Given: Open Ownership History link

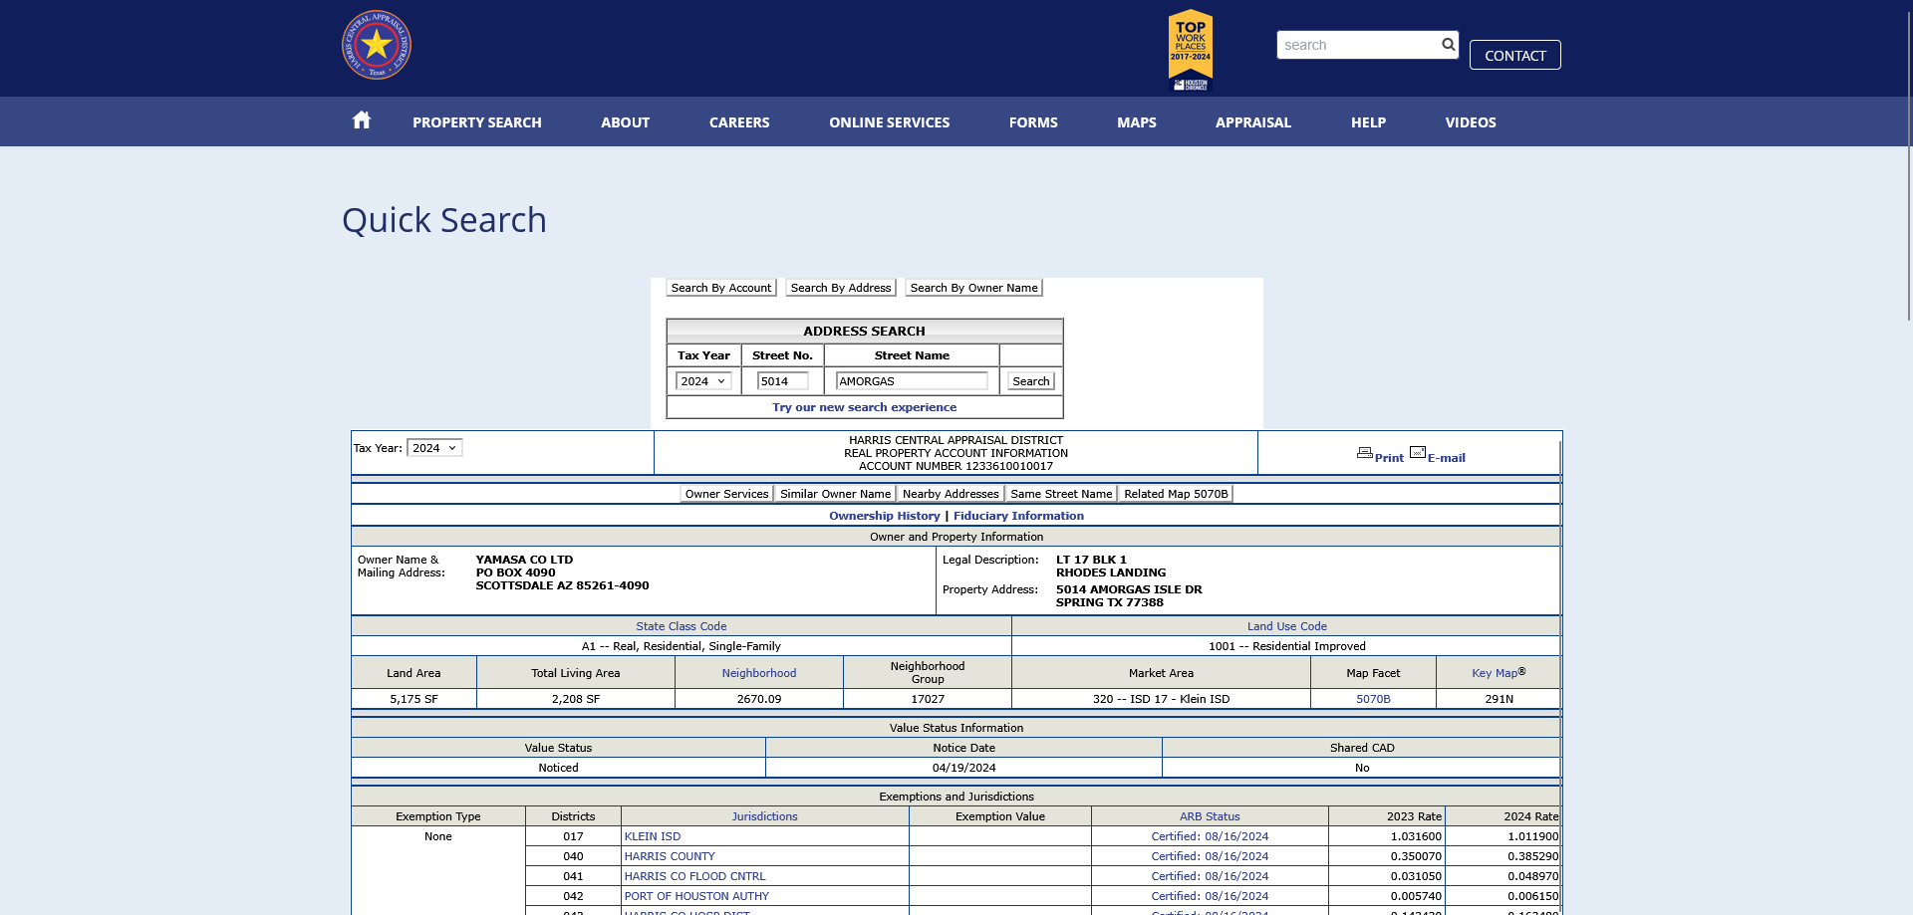Looking at the screenshot, I should coord(885,516).
